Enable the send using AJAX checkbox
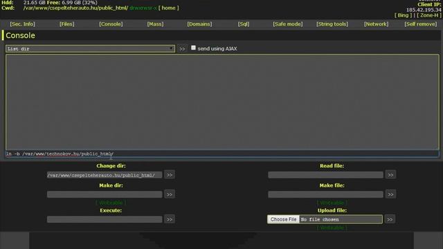The width and height of the screenshot is (443, 249). (193, 48)
